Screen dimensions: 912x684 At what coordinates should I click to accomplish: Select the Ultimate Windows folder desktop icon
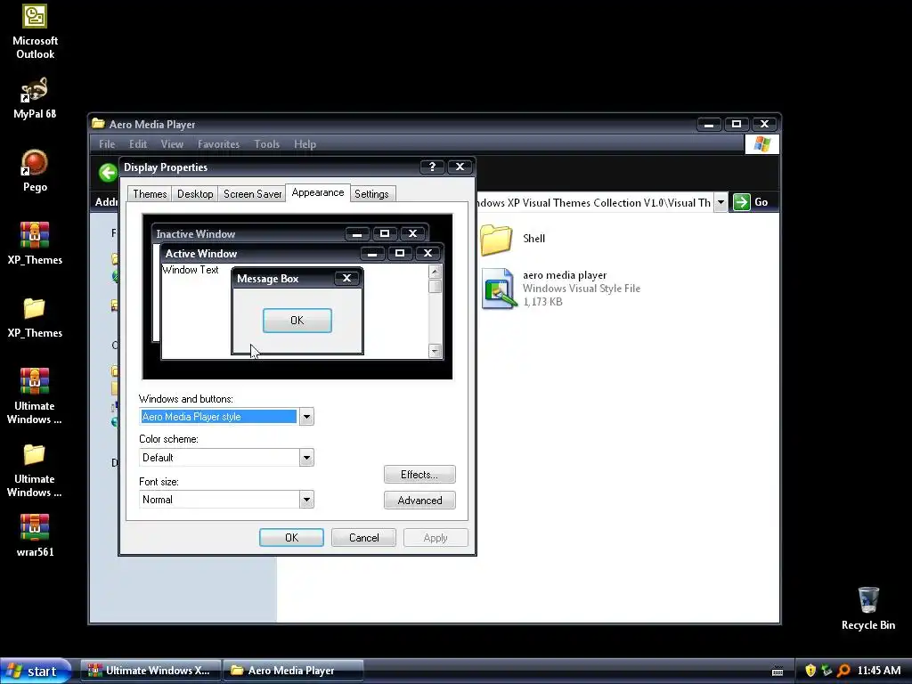[35, 454]
